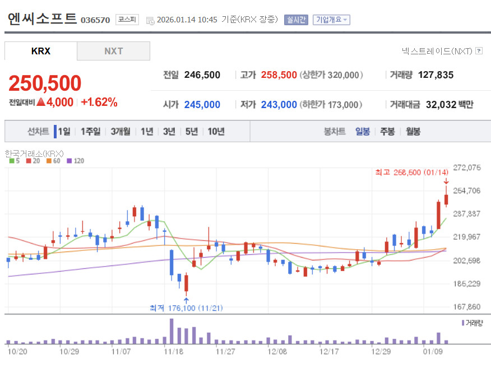Click the current price 250,500
Image resolution: width=491 pixels, height=368 pixels.
45,83
